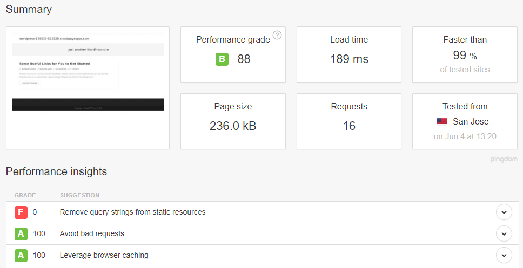Click the Load time value 189 ms

click(349, 59)
